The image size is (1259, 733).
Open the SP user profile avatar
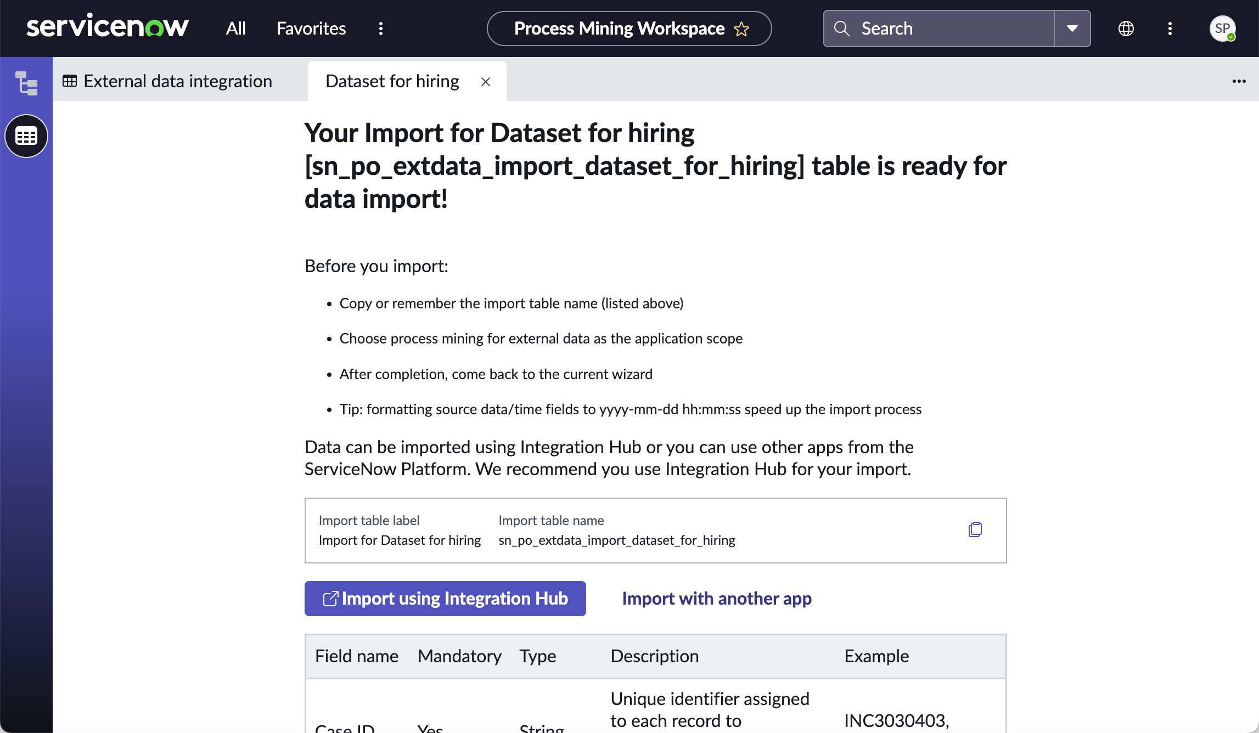click(1223, 29)
